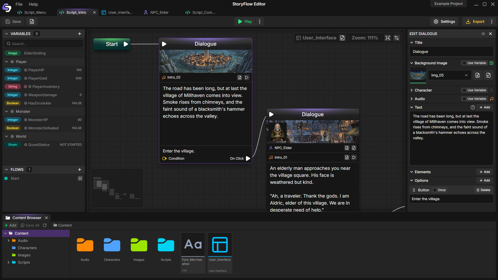
Task: Toggle visibility in the Edit Dialogue header
Action: 483,34
